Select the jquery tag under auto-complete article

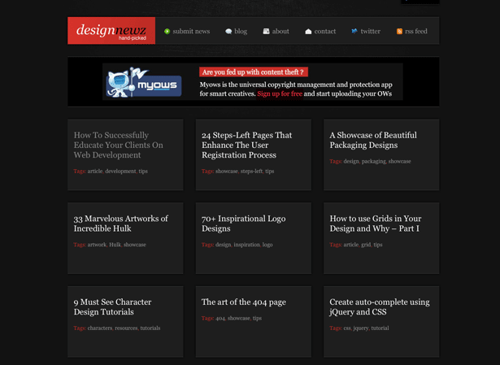point(361,328)
